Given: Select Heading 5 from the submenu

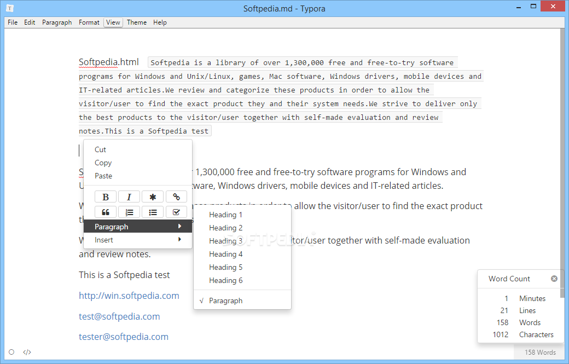Looking at the screenshot, I should click(x=242, y=268).
